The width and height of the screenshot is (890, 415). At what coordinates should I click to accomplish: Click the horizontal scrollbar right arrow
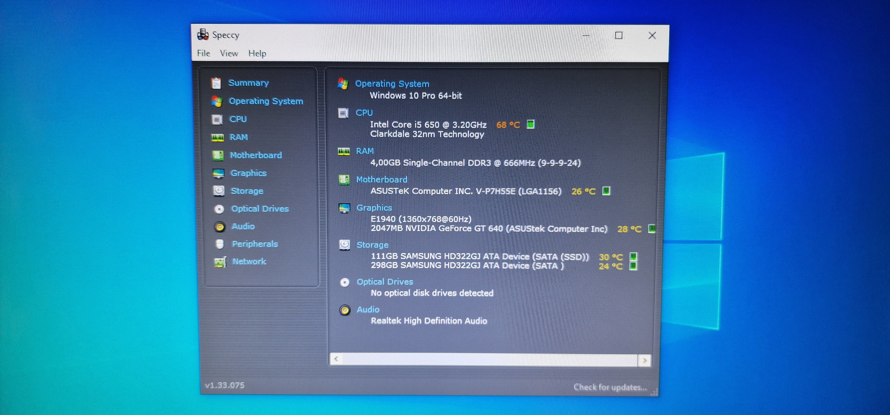644,360
